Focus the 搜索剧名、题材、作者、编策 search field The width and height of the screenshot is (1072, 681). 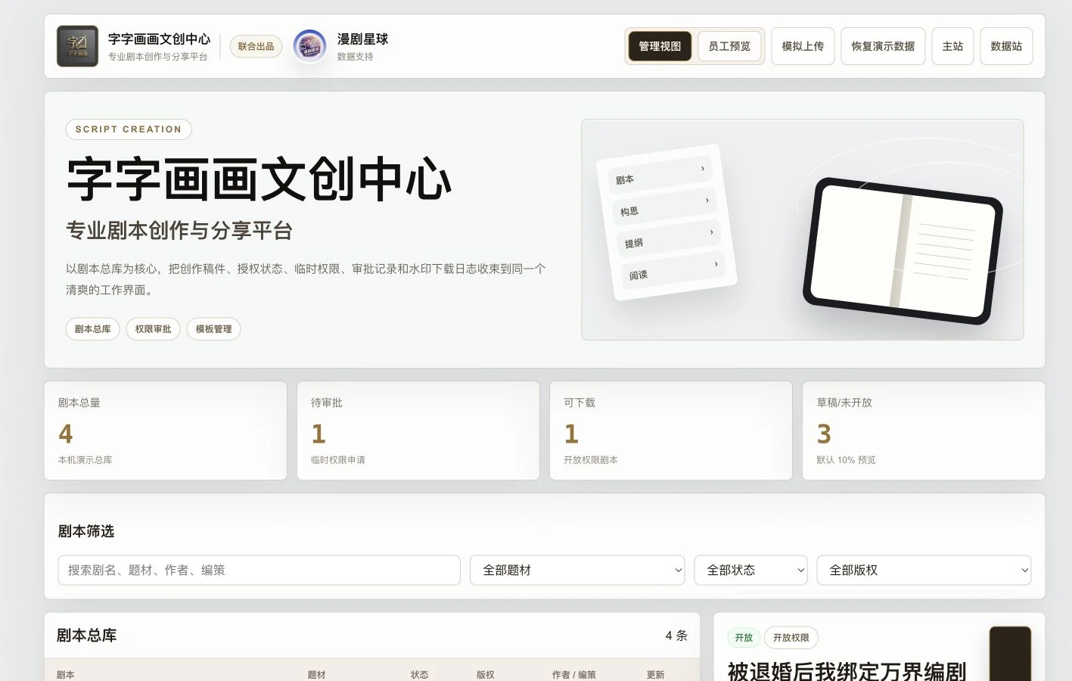pyautogui.click(x=259, y=571)
